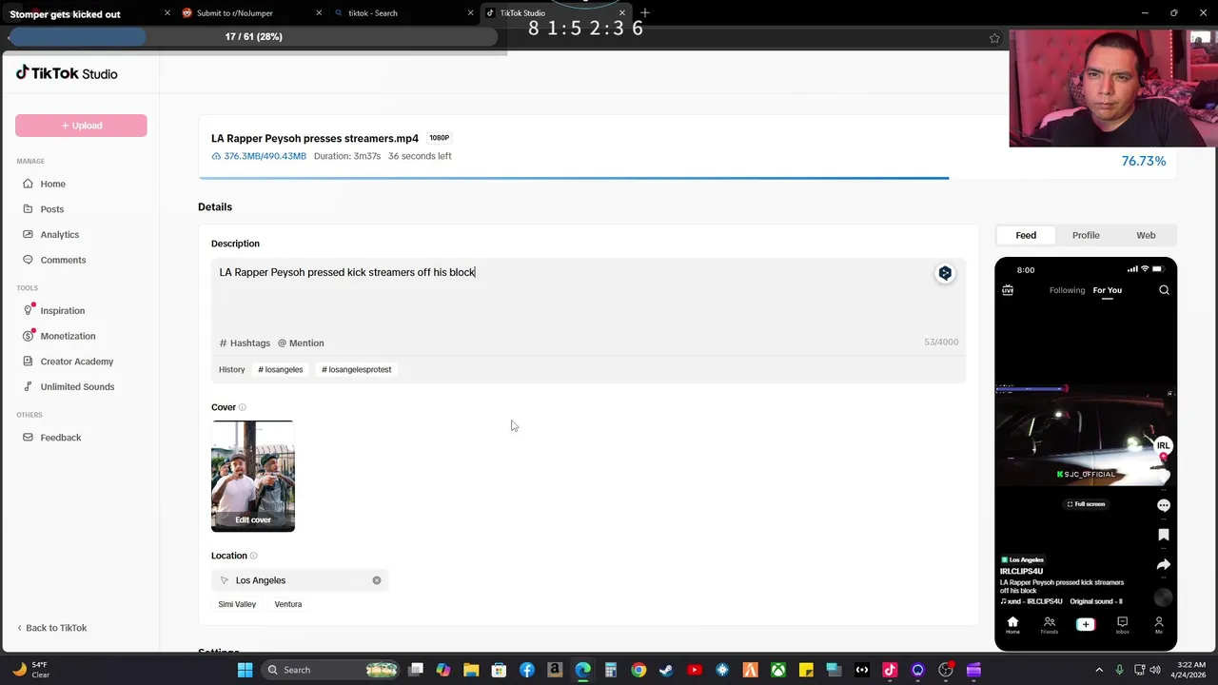Switch to the Web preview tab
Image resolution: width=1218 pixels, height=685 pixels.
click(1146, 235)
